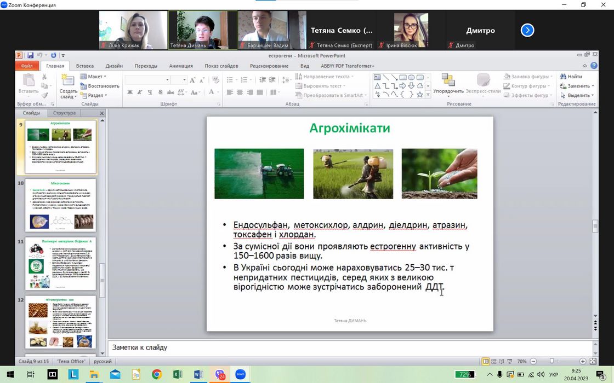
Task: Adjust the zoom level slider handle
Action: (552, 362)
